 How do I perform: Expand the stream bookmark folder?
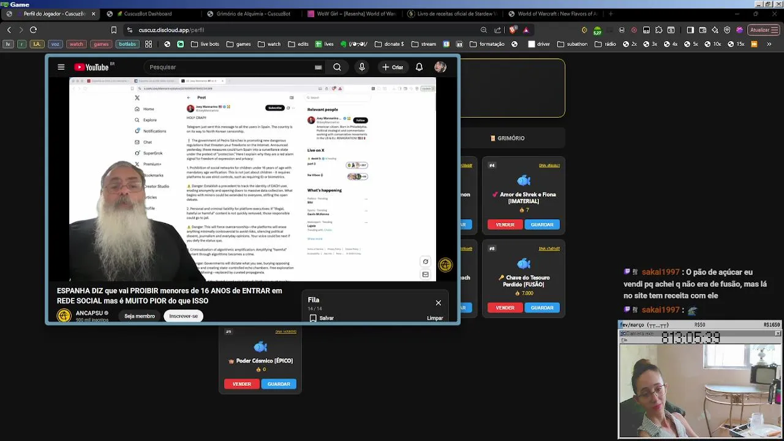coord(424,44)
